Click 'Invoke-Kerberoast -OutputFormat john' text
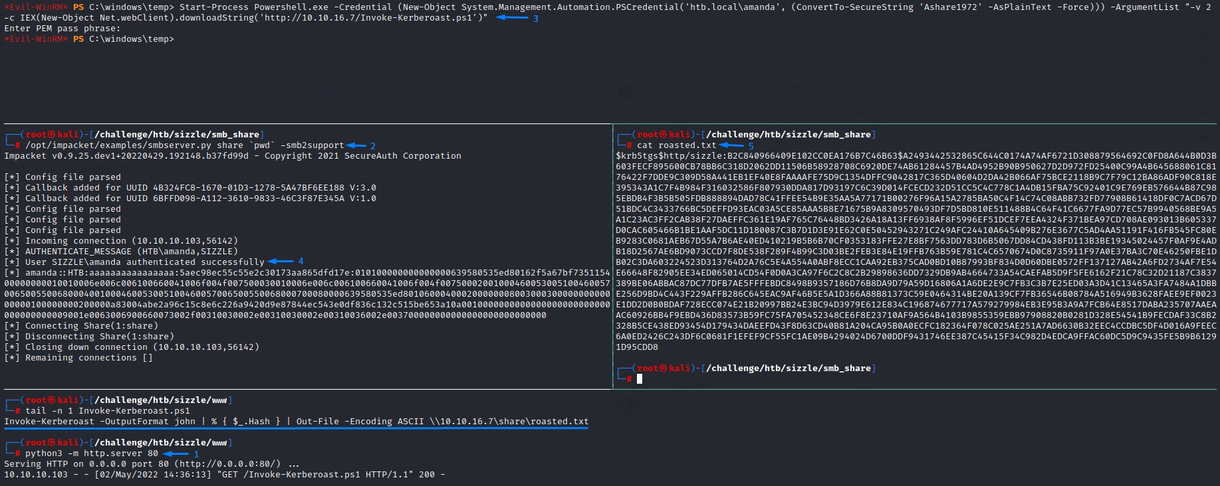The width and height of the screenshot is (1220, 486). click(x=100, y=422)
